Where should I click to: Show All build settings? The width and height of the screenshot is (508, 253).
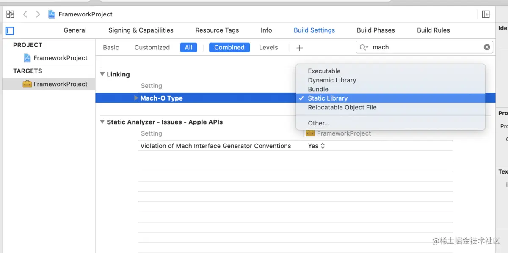(x=188, y=48)
